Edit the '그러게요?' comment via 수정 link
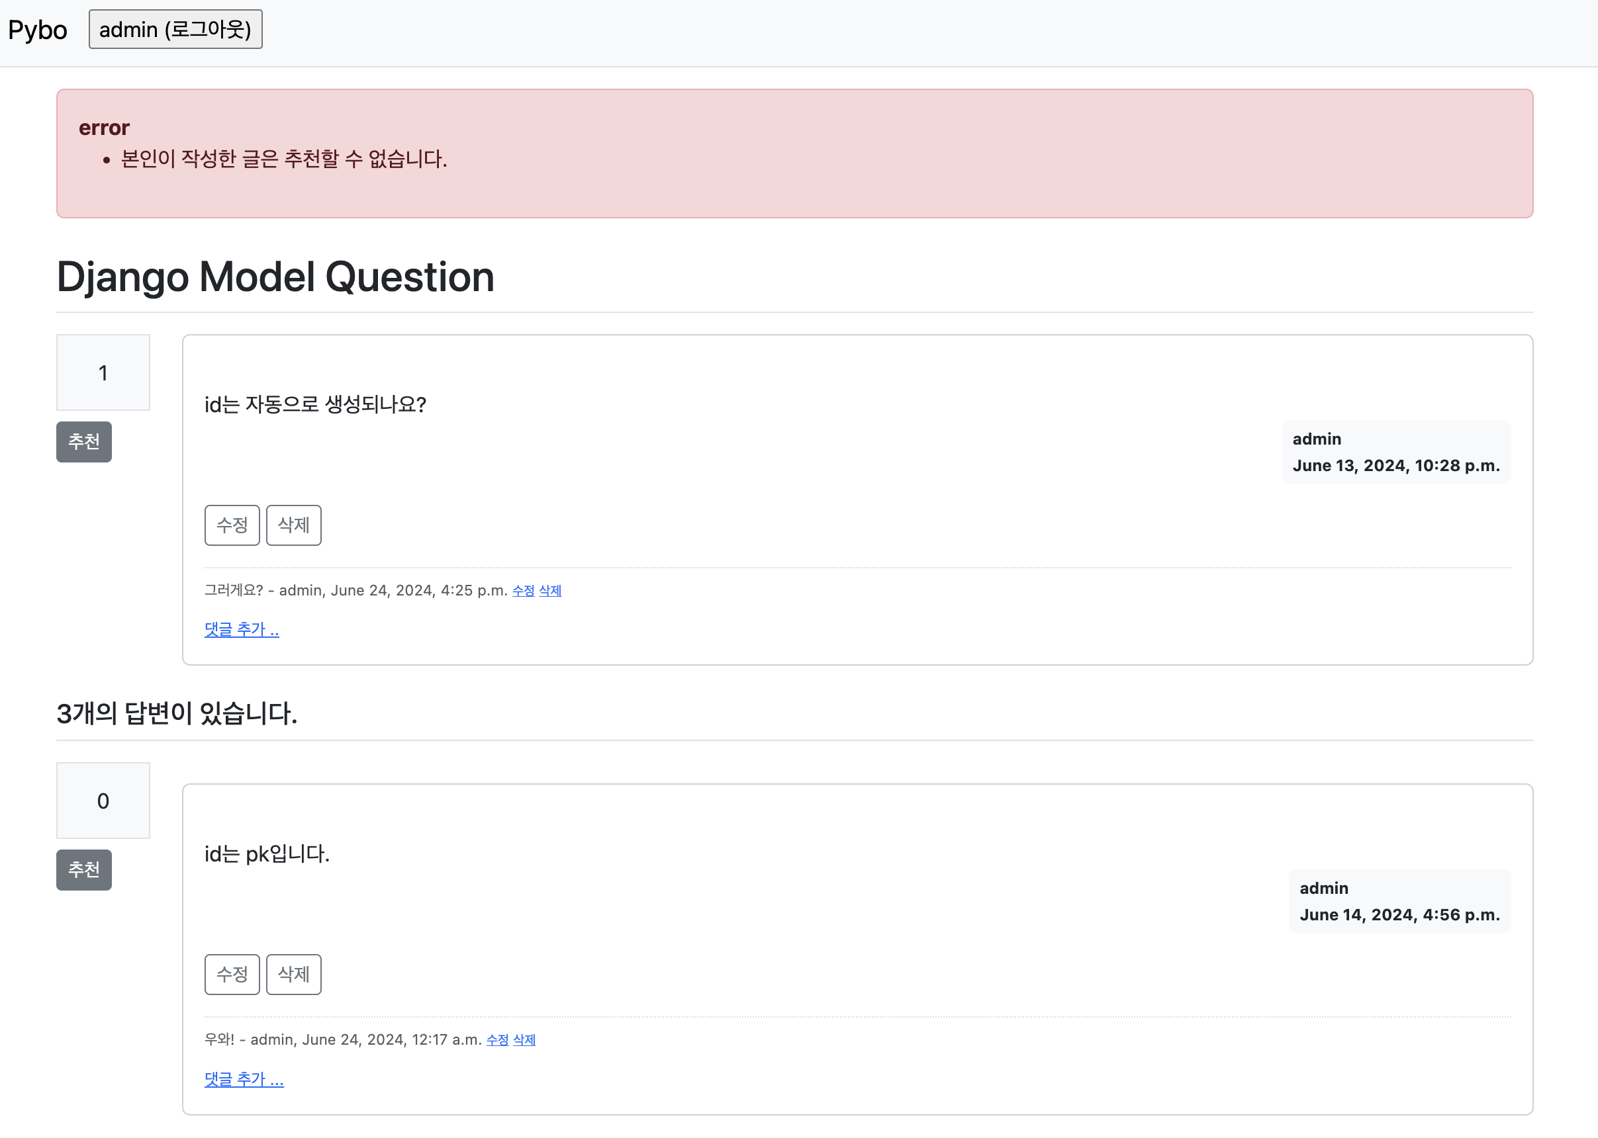1598x1138 pixels. tap(523, 591)
